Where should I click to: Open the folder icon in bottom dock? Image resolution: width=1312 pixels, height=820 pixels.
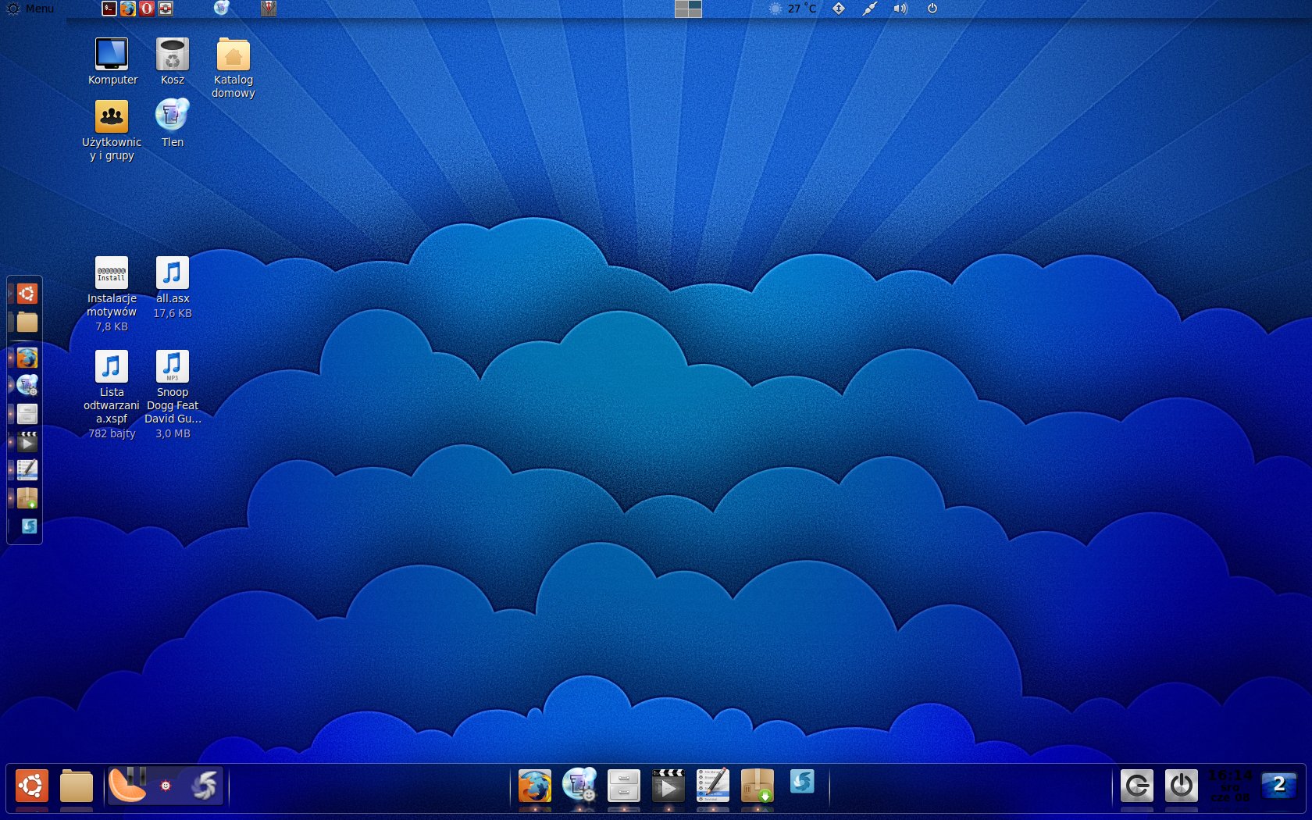(77, 786)
